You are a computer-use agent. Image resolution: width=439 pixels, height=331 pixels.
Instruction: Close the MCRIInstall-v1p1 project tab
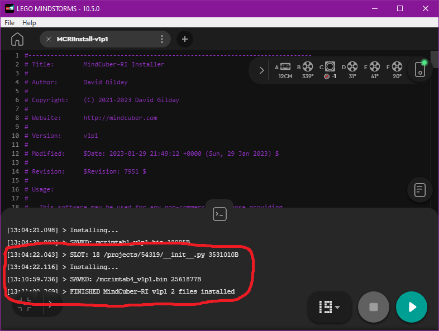click(x=48, y=39)
